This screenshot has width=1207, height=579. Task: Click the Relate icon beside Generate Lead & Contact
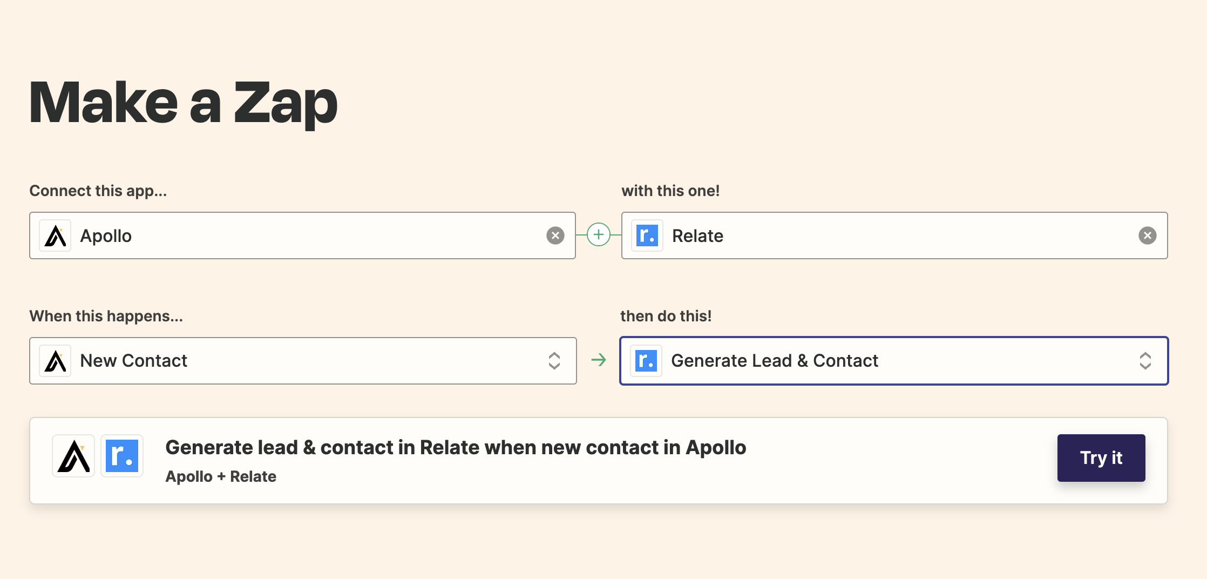point(646,361)
